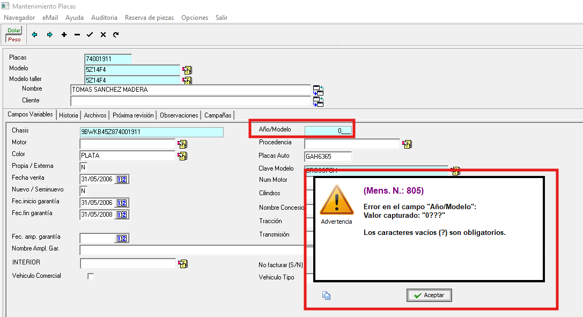Cancel edit with the X toolbar icon

[103, 35]
